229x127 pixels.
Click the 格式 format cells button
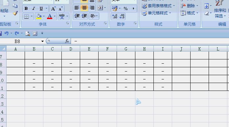tap(189, 13)
